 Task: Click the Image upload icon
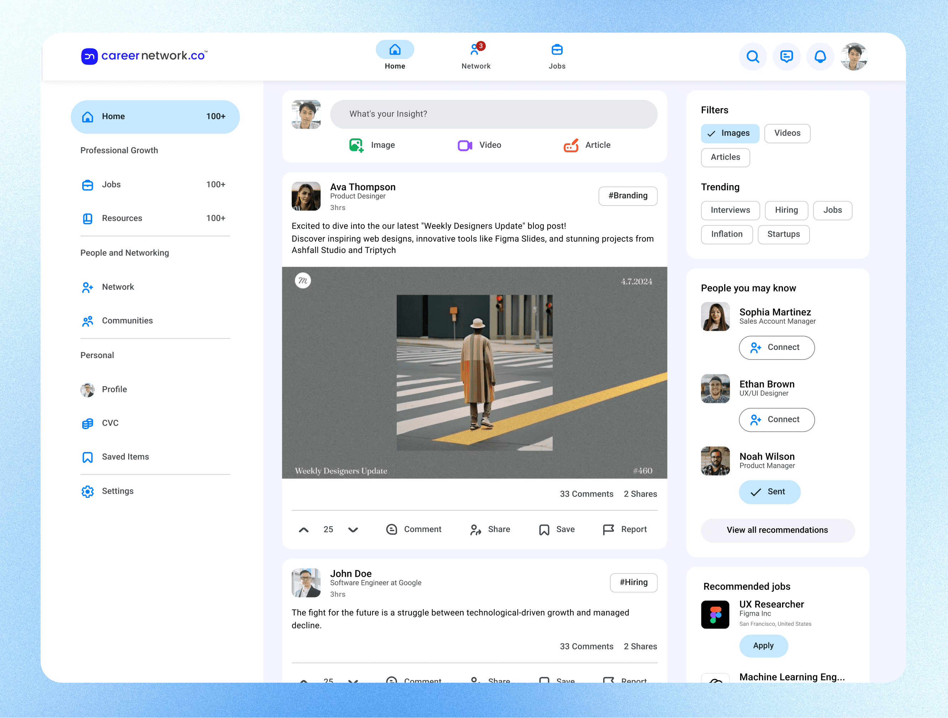point(356,145)
